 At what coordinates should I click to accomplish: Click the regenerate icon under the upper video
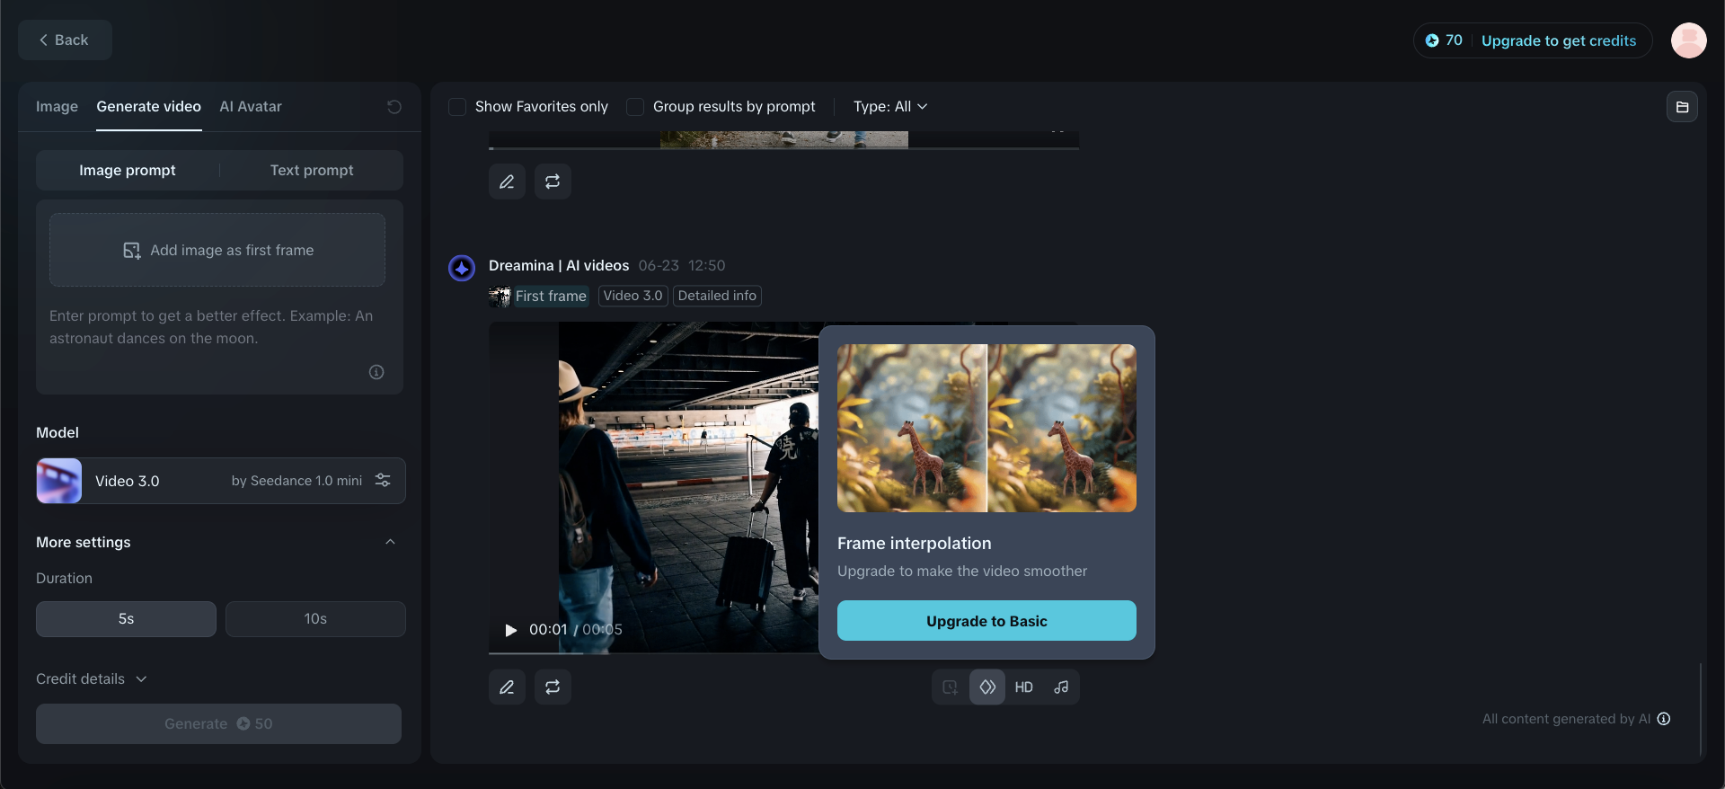point(553,182)
